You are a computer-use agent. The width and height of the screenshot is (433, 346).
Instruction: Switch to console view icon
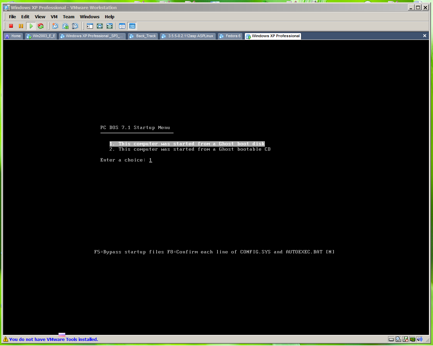132,26
